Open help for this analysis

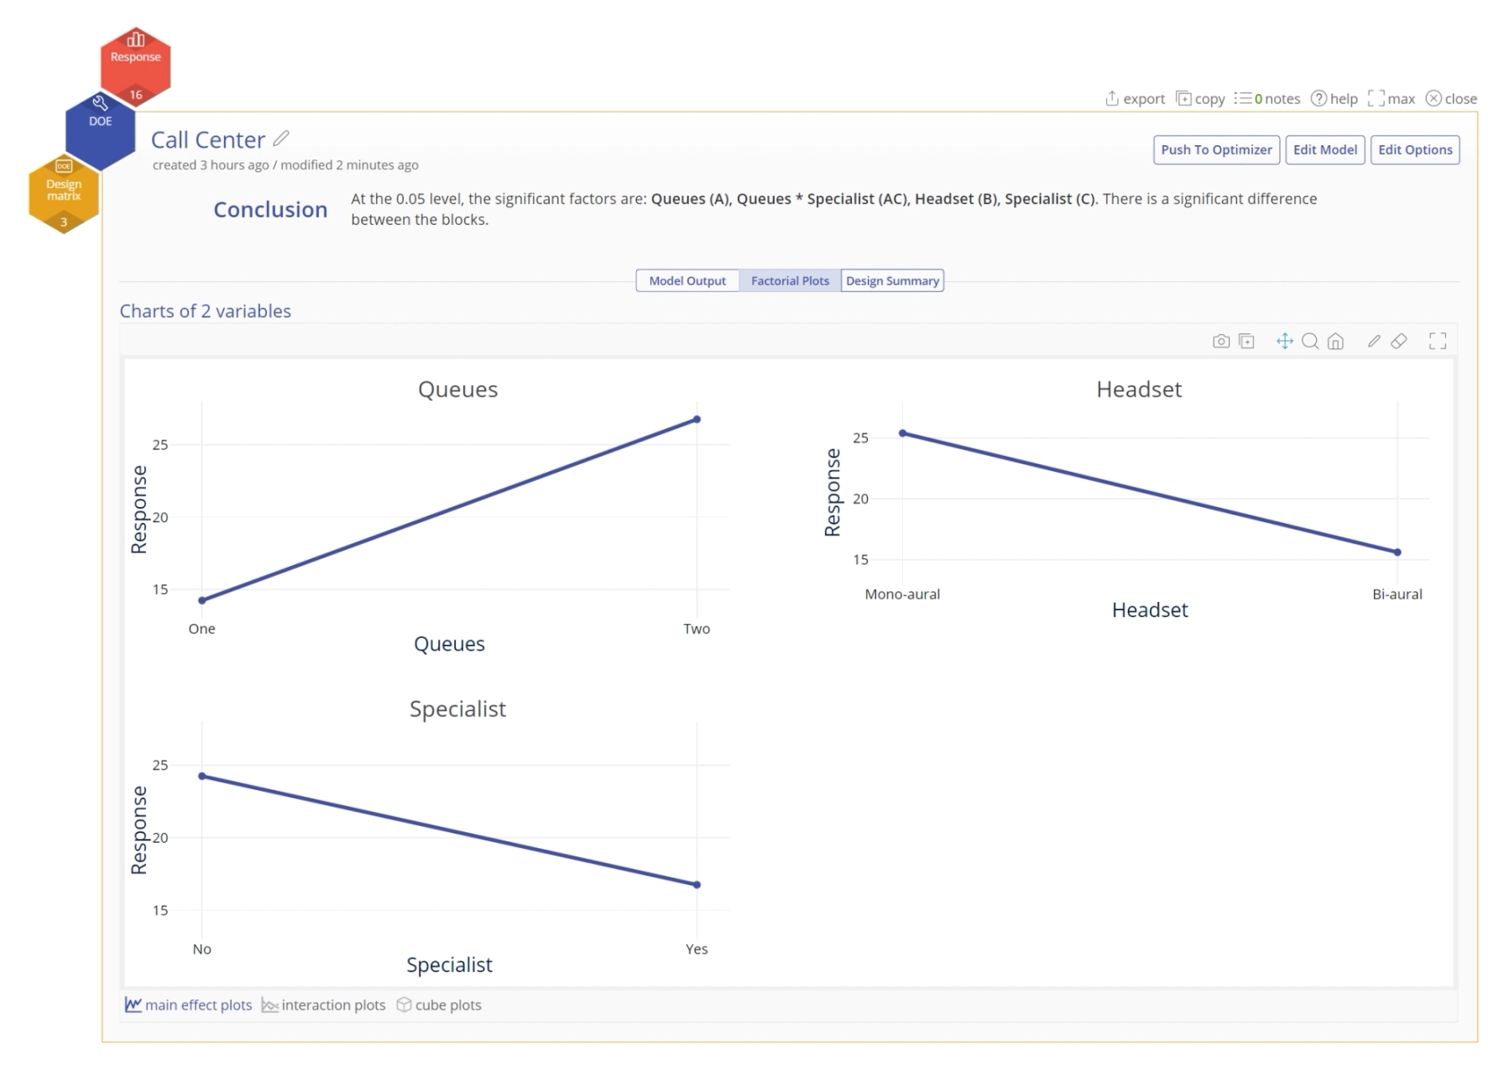pos(1334,98)
